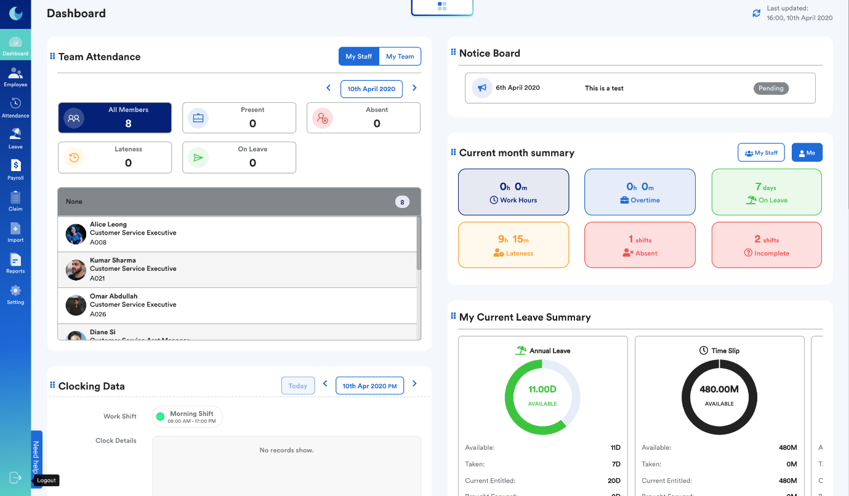This screenshot has width=849, height=496.
Task: Click Alice Leong's avatar
Action: (x=76, y=234)
